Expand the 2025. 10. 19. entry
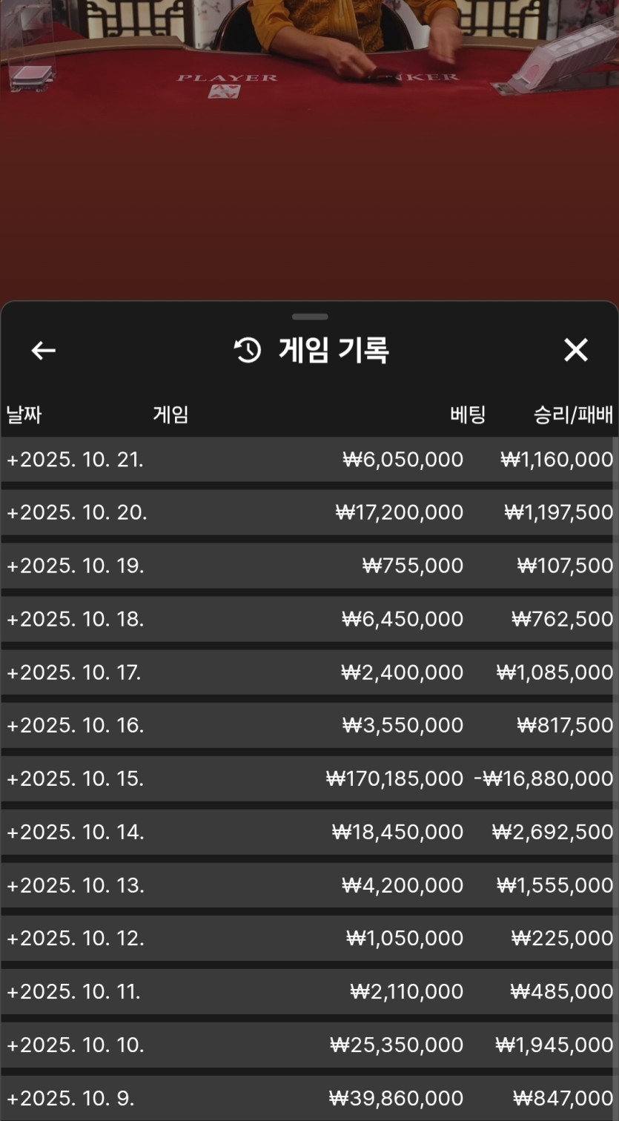Image resolution: width=619 pixels, height=1121 pixels. [75, 566]
